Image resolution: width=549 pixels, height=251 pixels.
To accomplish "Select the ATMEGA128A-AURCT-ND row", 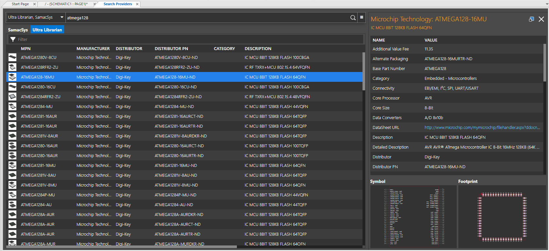I will click(185, 224).
